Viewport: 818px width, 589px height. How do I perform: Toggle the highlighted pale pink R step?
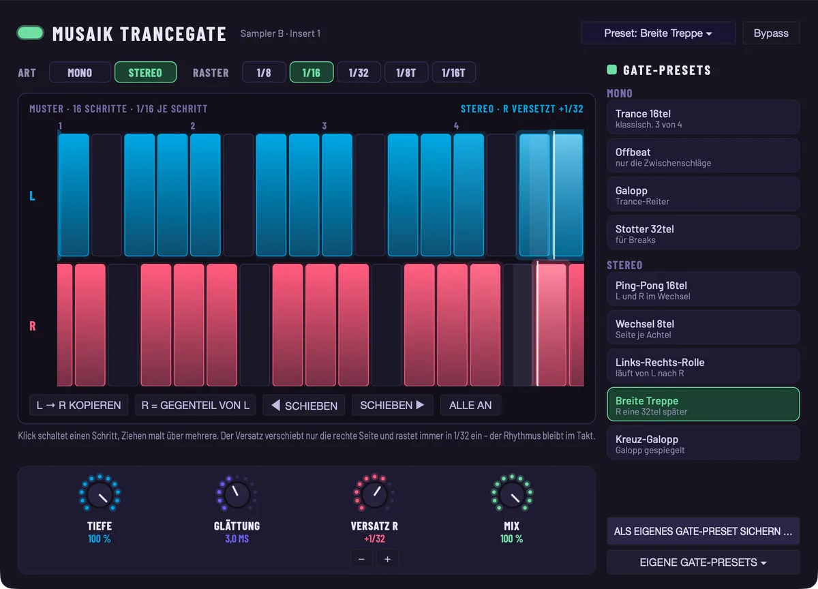[551, 325]
